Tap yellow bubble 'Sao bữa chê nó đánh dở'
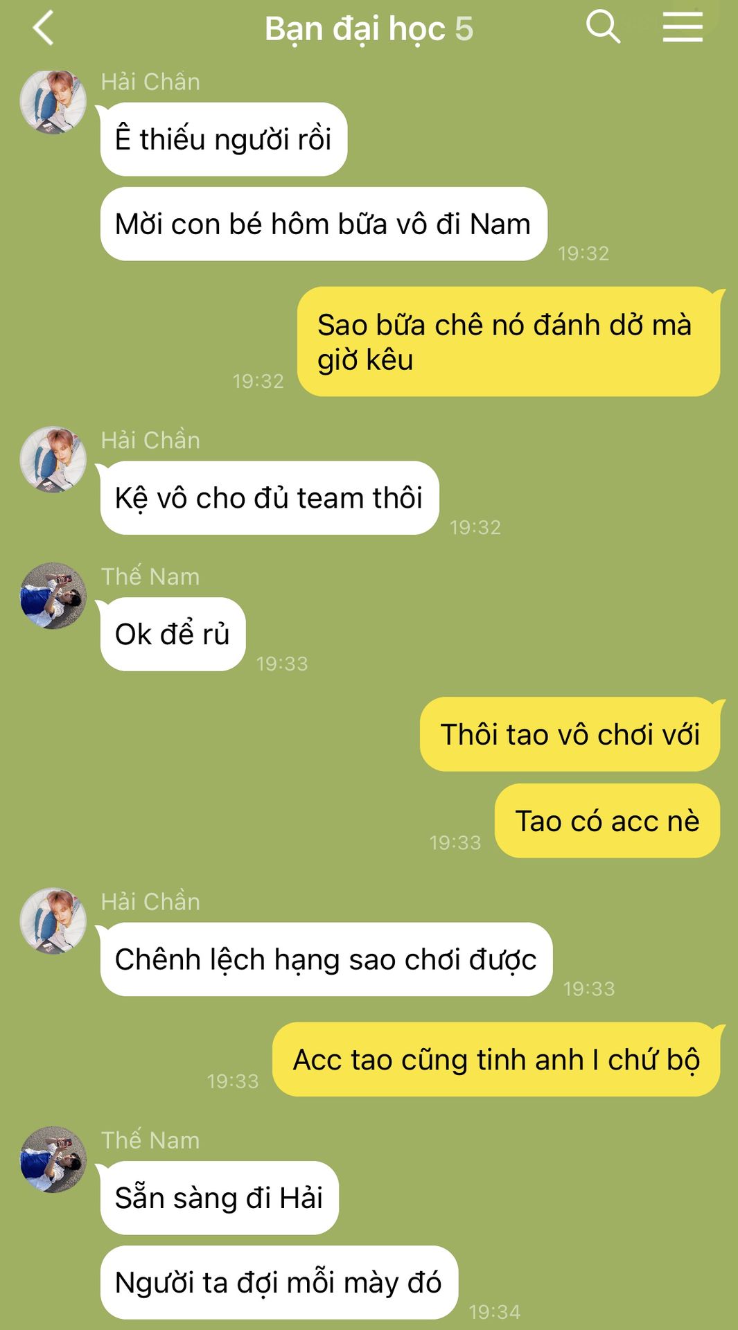This screenshot has width=738, height=1330. [509, 342]
